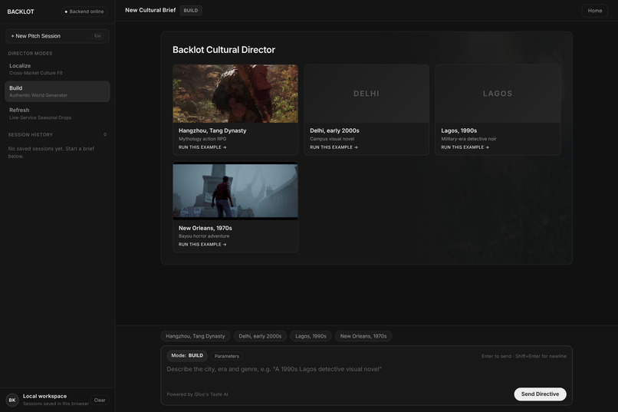Click Send Directive button
This screenshot has width=618, height=412.
[x=540, y=394]
